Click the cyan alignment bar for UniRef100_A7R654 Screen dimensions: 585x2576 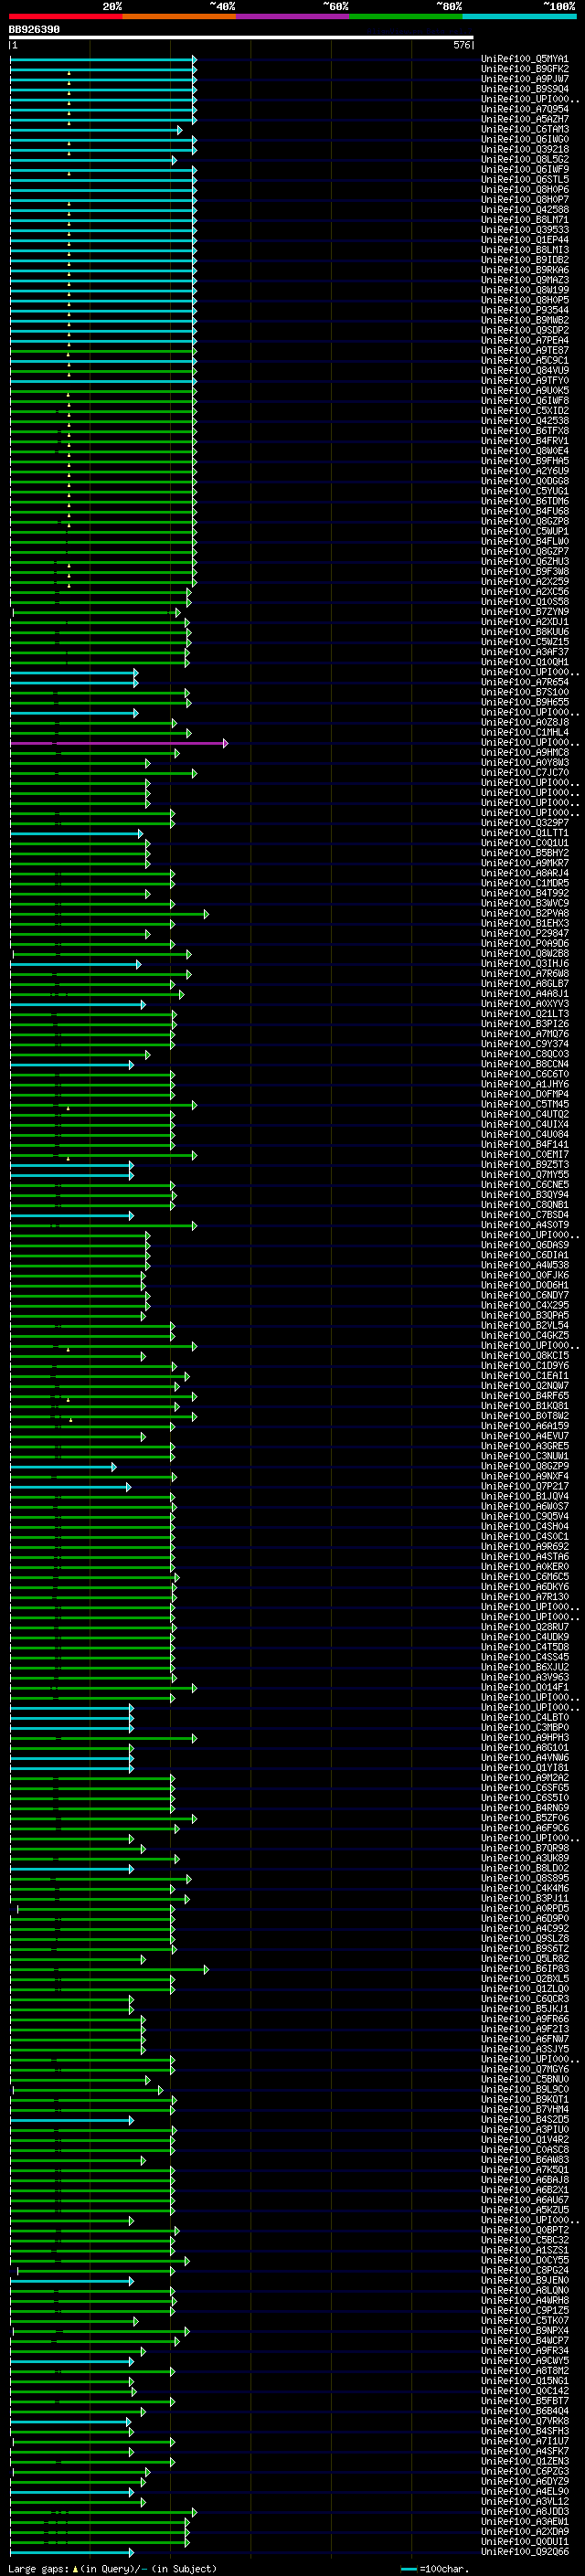pyautogui.click(x=74, y=682)
